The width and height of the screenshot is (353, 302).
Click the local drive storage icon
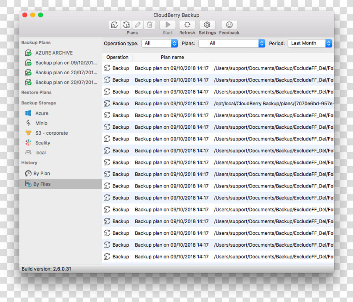pyautogui.click(x=28, y=152)
